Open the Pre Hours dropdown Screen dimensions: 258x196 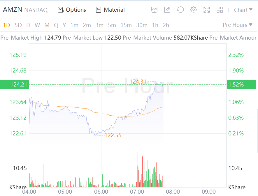[237, 25]
